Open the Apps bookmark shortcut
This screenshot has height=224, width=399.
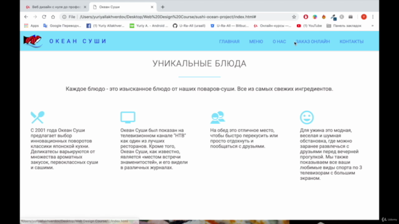[31, 26]
